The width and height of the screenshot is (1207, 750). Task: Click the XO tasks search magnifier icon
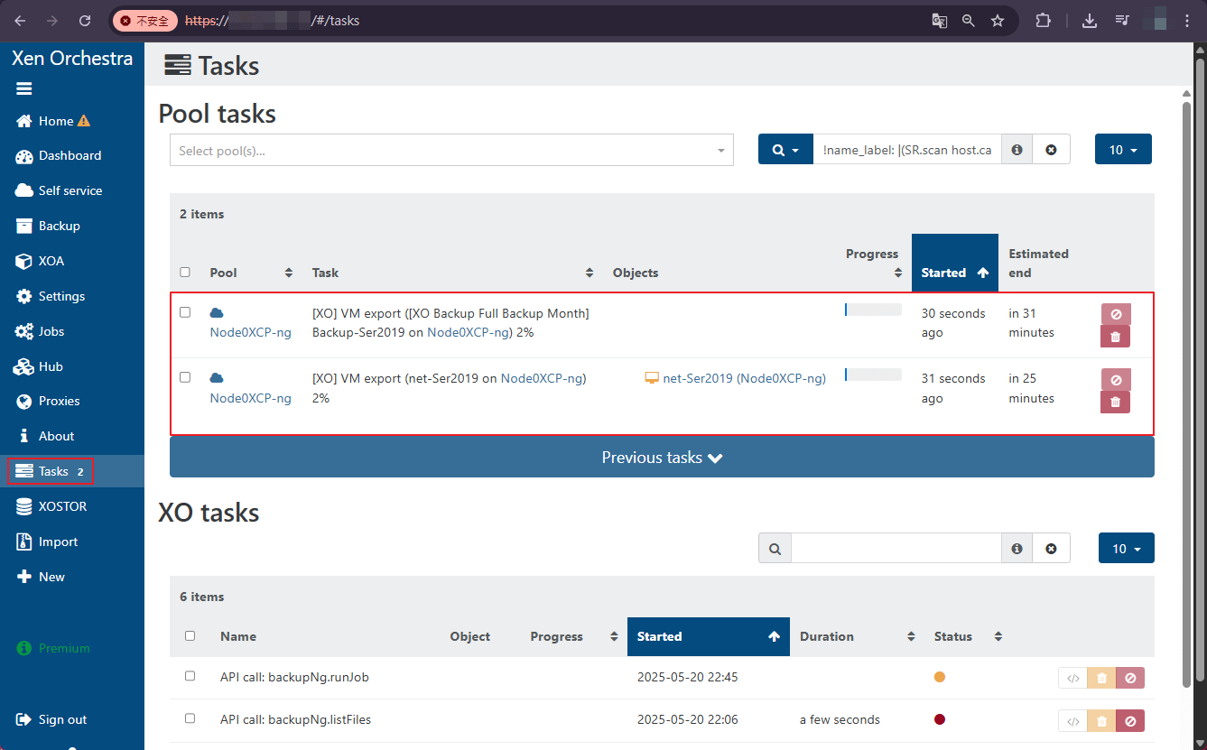coord(775,548)
